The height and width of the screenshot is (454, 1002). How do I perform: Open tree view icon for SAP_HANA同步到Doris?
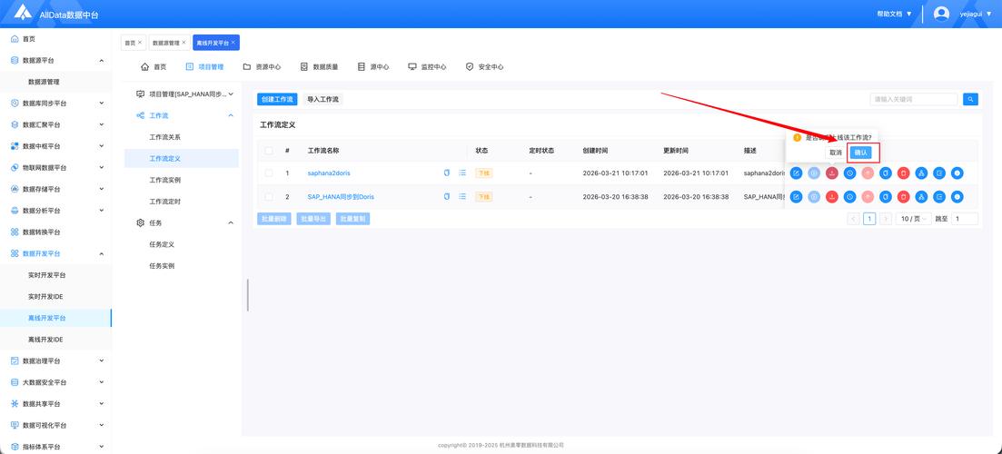click(921, 197)
